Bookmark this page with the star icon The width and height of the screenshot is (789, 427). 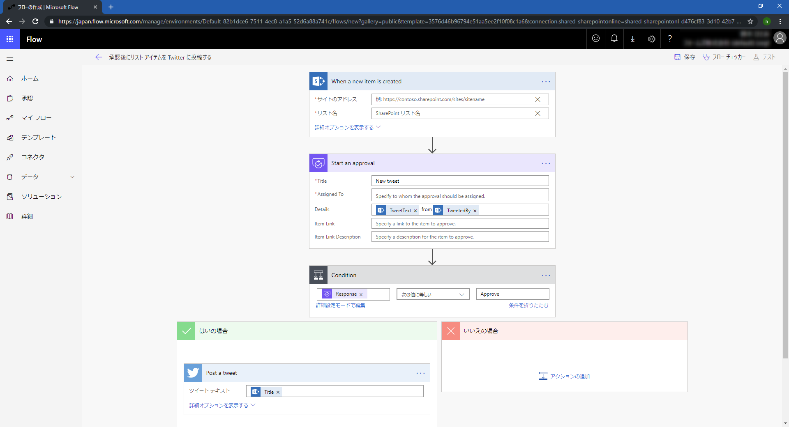tap(750, 21)
